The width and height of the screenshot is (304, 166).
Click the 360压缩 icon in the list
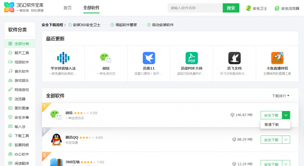tap(56, 162)
